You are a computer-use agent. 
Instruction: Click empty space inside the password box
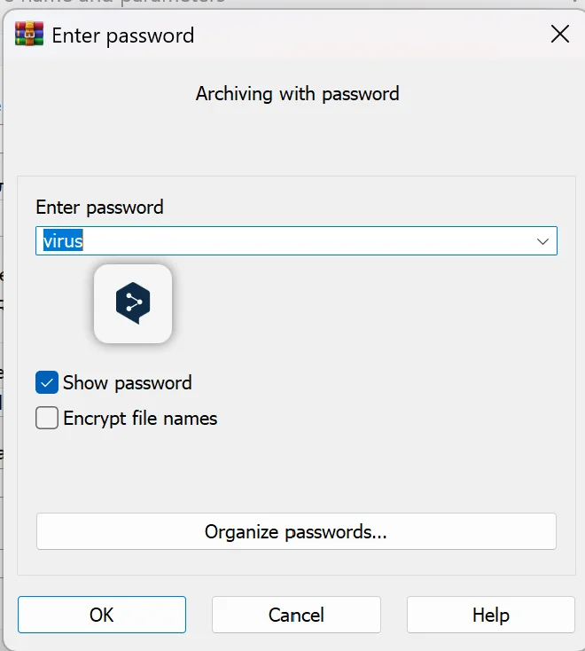(307, 241)
